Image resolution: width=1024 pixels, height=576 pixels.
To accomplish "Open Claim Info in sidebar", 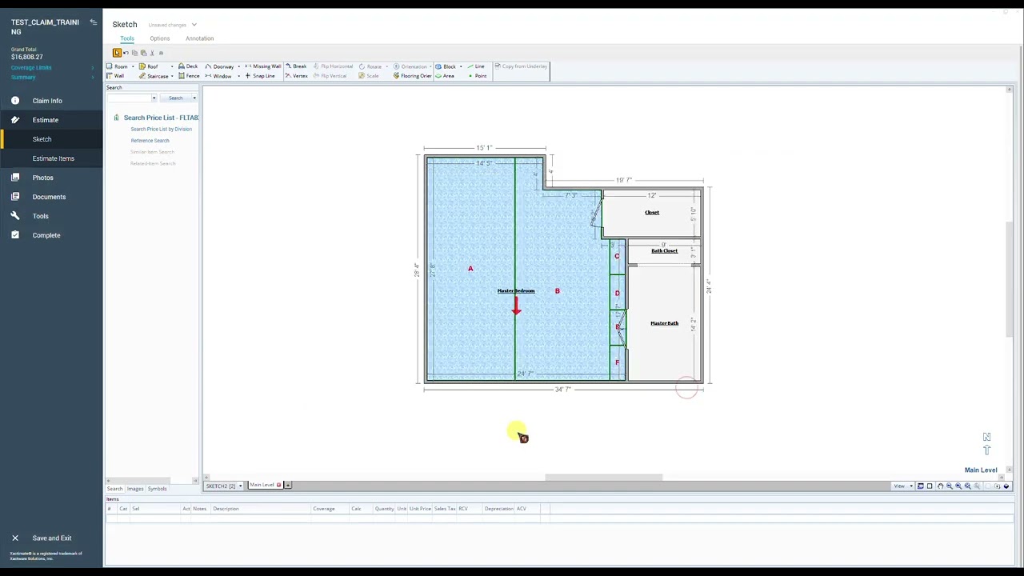I will pyautogui.click(x=47, y=101).
